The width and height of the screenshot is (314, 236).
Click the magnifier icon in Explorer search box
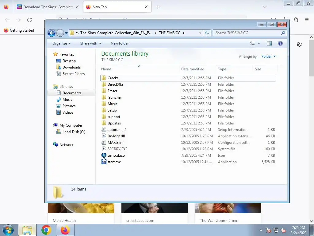click(x=283, y=33)
